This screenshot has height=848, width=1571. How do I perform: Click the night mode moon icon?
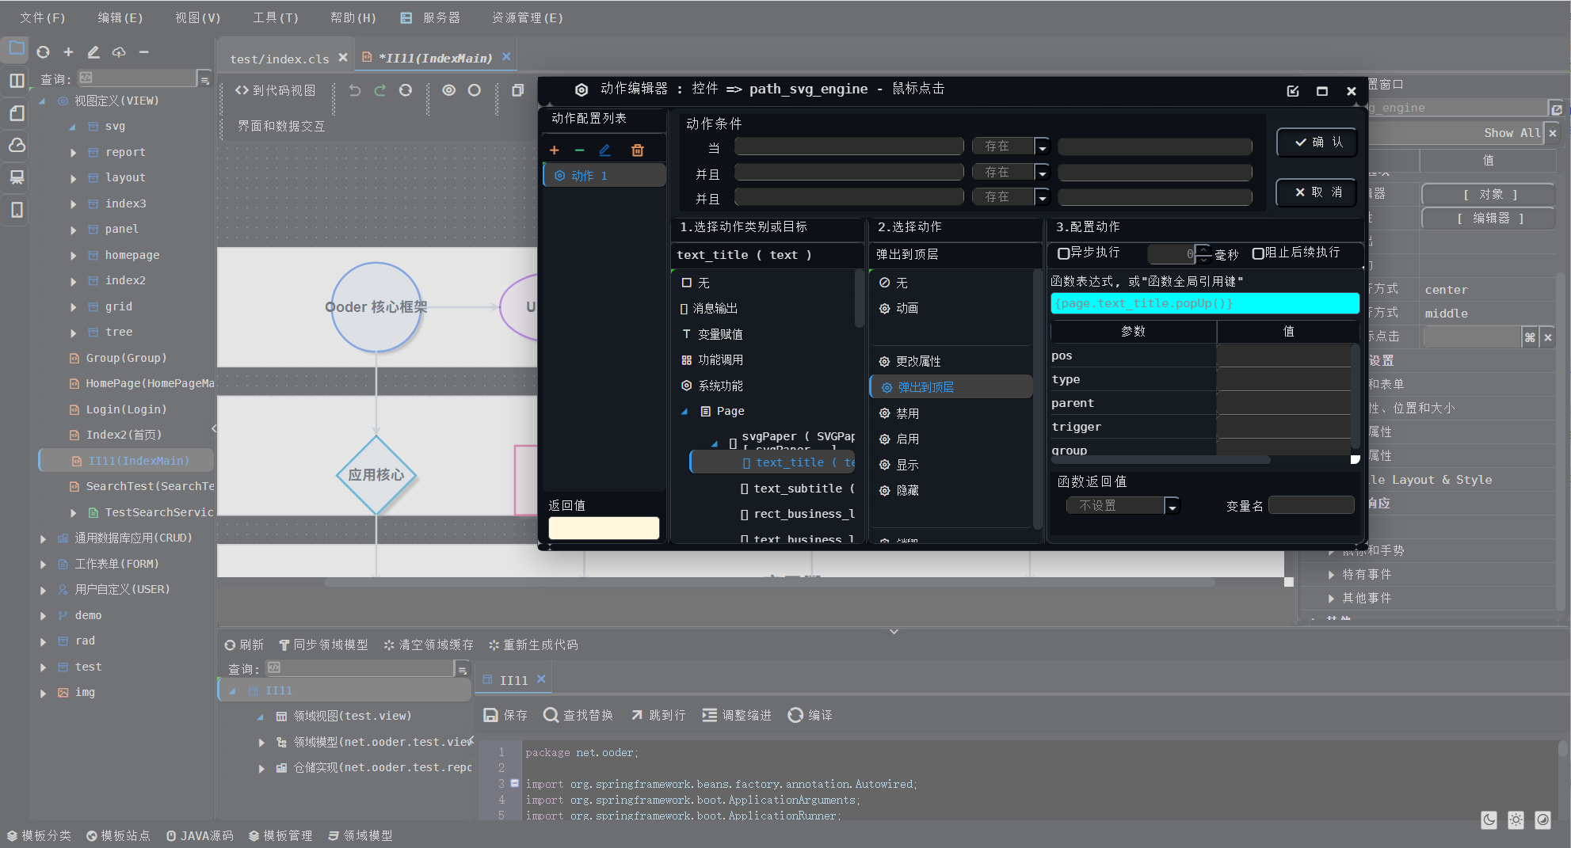tap(1489, 820)
